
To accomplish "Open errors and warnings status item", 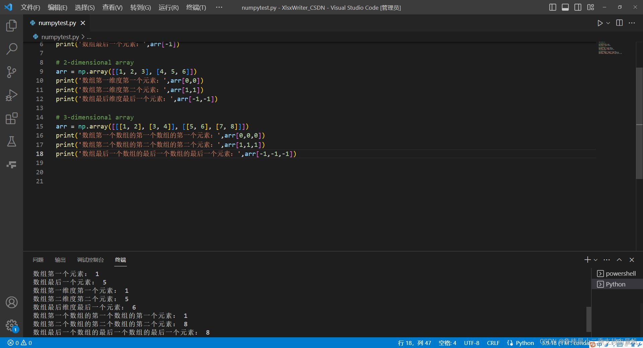I will (20, 343).
